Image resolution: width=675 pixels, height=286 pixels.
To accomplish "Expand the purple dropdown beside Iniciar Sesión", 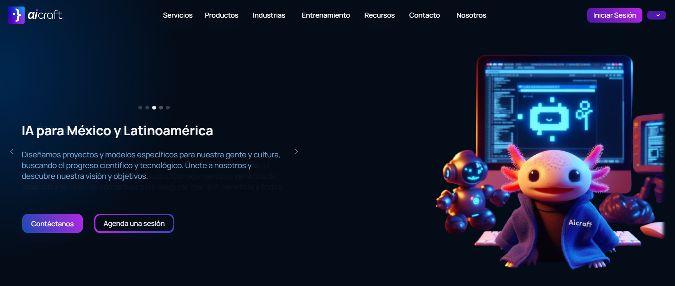I will pyautogui.click(x=656, y=15).
